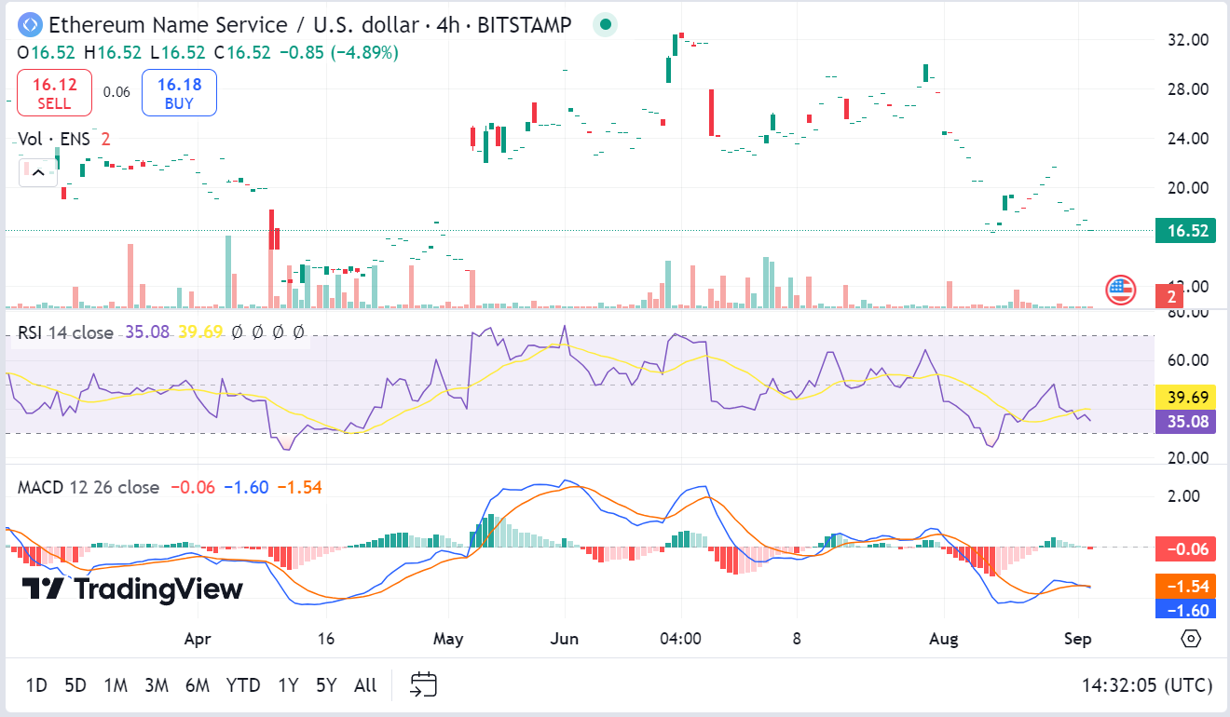
Task: Collapse the volume legend using the chevron arrow
Action: (x=36, y=172)
